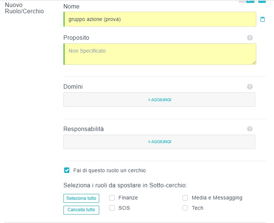The width and height of the screenshot is (274, 223).
Task: Click the 'Proposito' field label
Action: pos(76,38)
